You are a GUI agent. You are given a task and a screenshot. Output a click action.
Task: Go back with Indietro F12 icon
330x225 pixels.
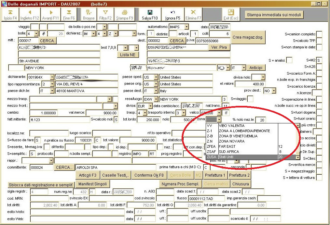30,15
